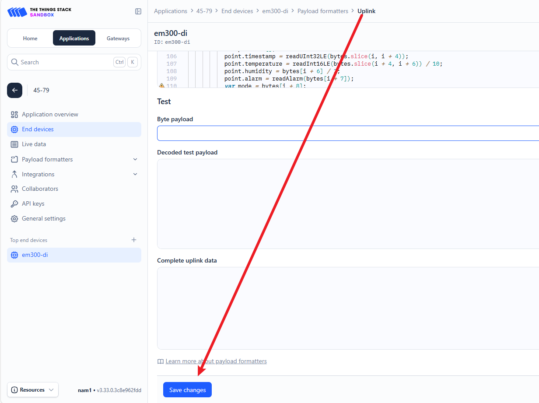Click the Application overview grid icon
Viewport: 539px width, 403px height.
click(14, 115)
